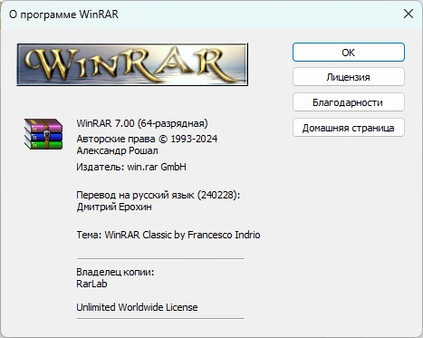Click the Владелец копии label
423x338 pixels.
(x=115, y=272)
